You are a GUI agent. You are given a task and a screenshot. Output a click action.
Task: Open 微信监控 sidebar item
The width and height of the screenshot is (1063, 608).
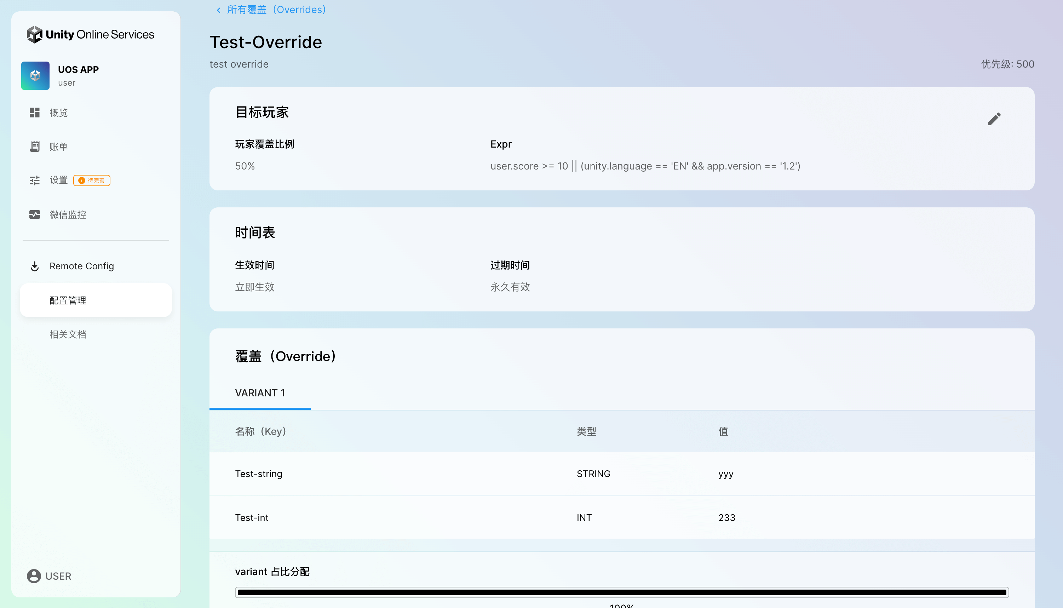pos(68,214)
